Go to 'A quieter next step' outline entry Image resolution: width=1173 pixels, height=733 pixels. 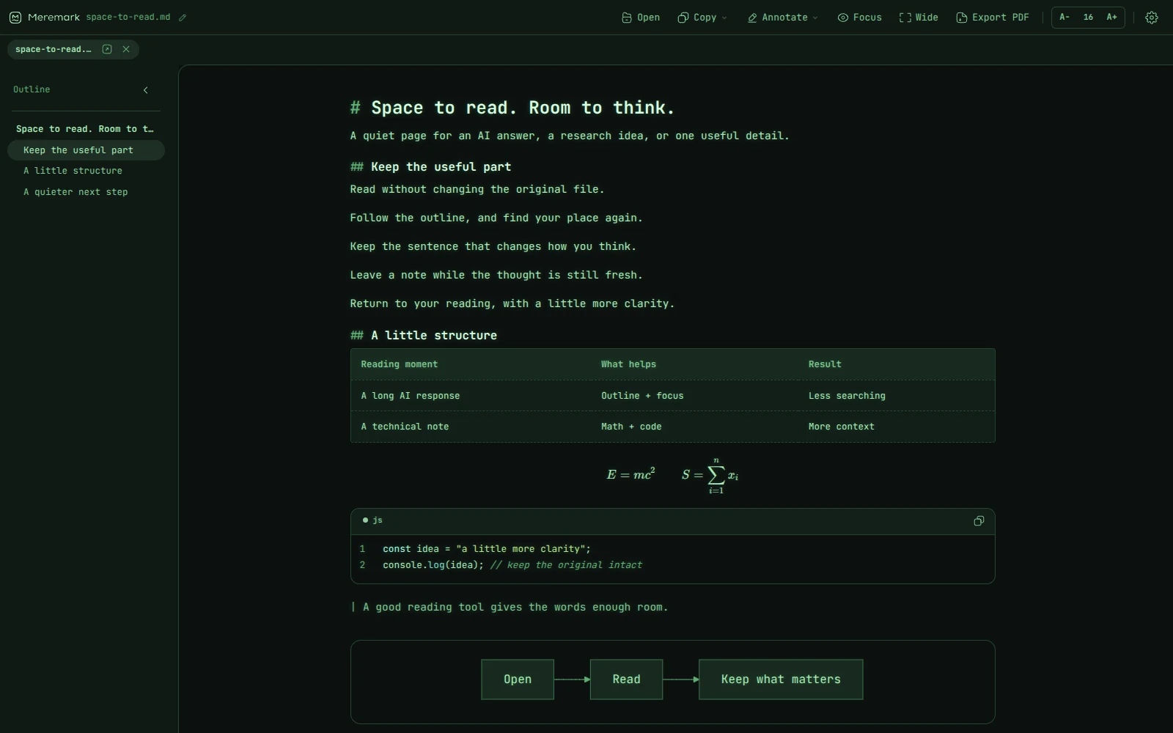(86, 192)
